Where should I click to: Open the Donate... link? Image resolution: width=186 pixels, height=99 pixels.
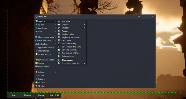[42, 76]
